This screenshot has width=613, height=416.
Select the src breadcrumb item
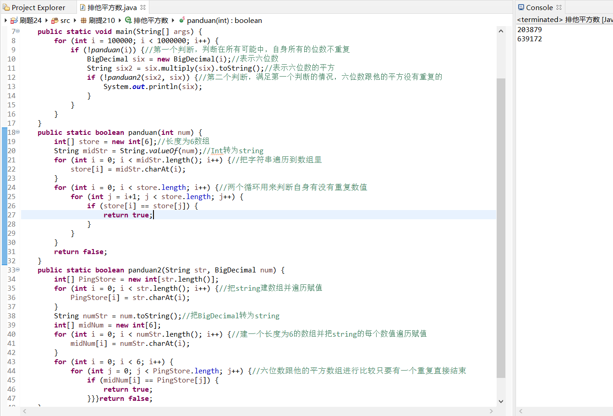pos(65,20)
